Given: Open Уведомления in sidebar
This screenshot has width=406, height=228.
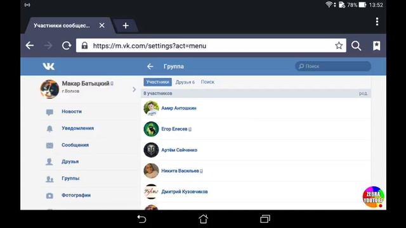Looking at the screenshot, I should pos(77,128).
